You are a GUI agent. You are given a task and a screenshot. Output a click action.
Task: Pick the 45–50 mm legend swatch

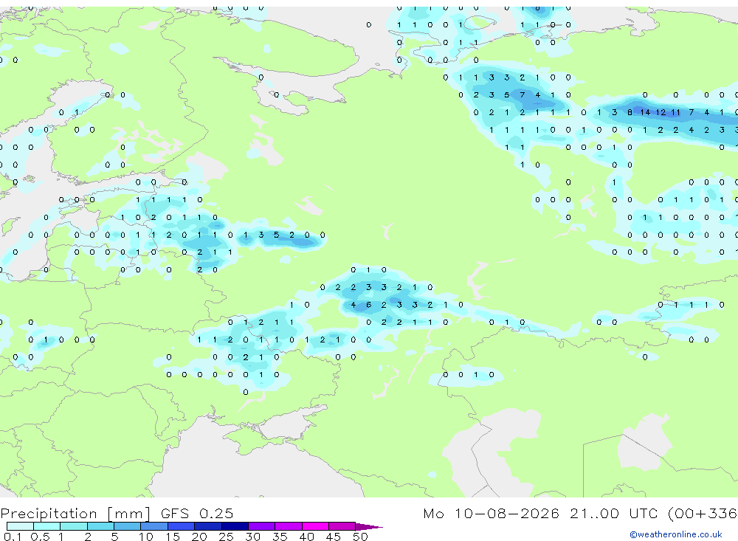342,526
